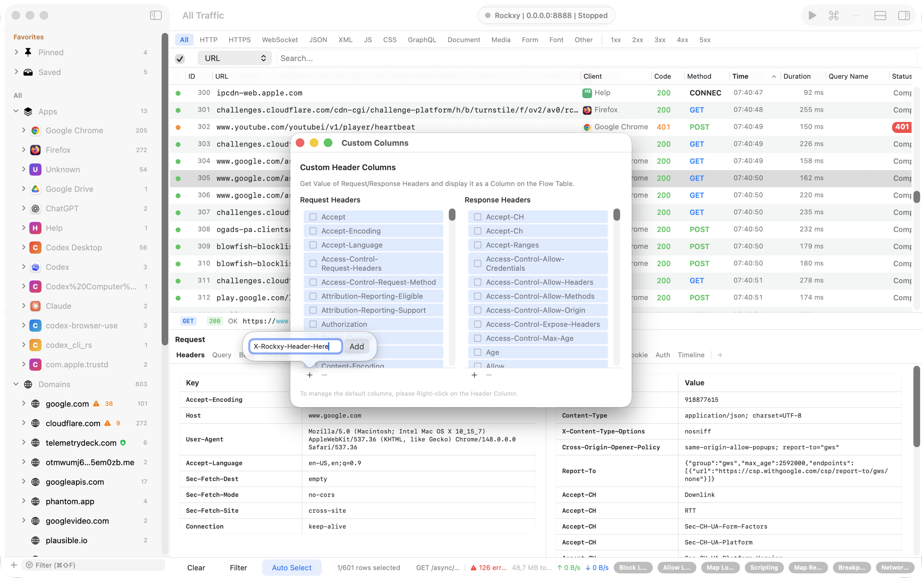The image size is (922, 578).
Task: Select the JSON filter tab
Action: click(x=318, y=40)
